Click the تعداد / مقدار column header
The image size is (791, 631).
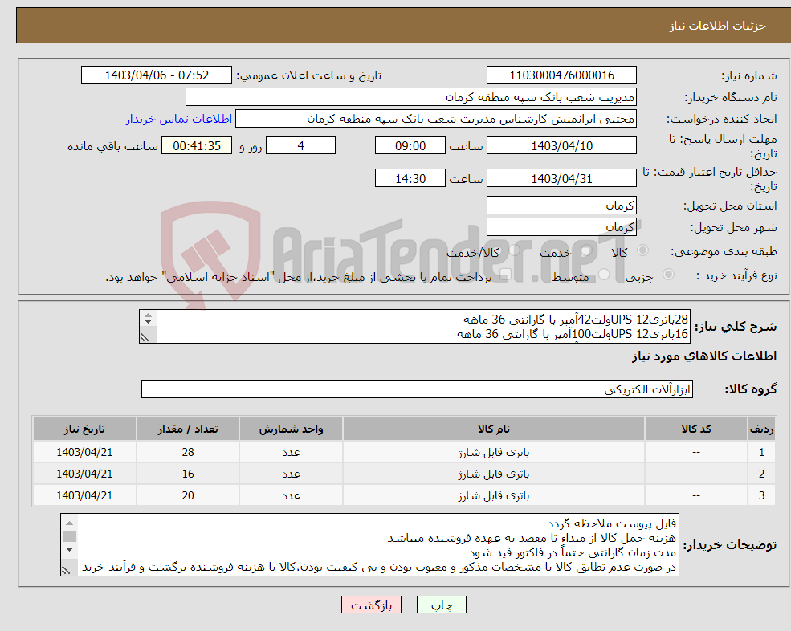(188, 429)
